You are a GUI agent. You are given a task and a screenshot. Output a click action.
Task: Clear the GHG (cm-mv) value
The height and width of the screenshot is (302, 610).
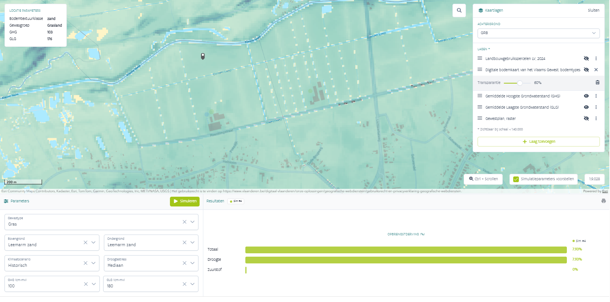[86, 284]
